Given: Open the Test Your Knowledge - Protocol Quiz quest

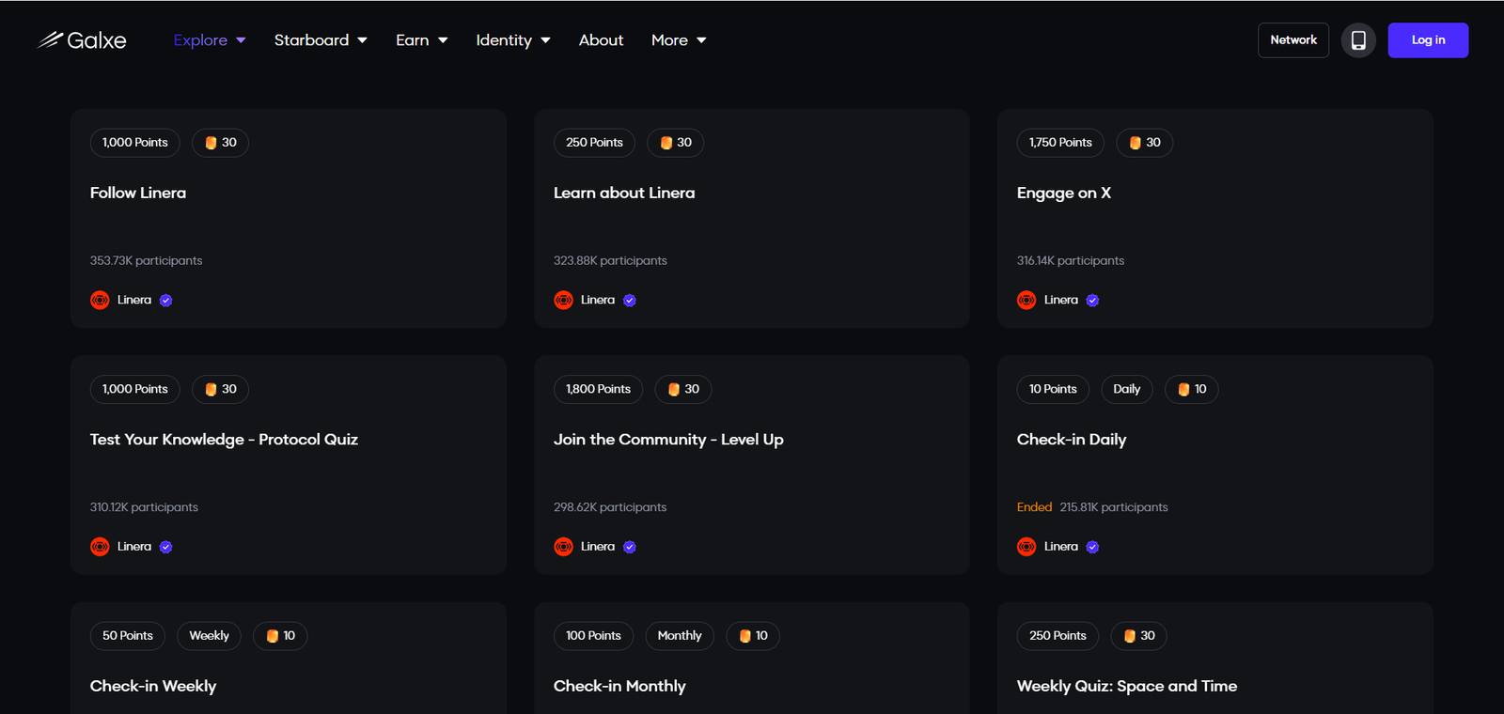Looking at the screenshot, I should pos(224,440).
